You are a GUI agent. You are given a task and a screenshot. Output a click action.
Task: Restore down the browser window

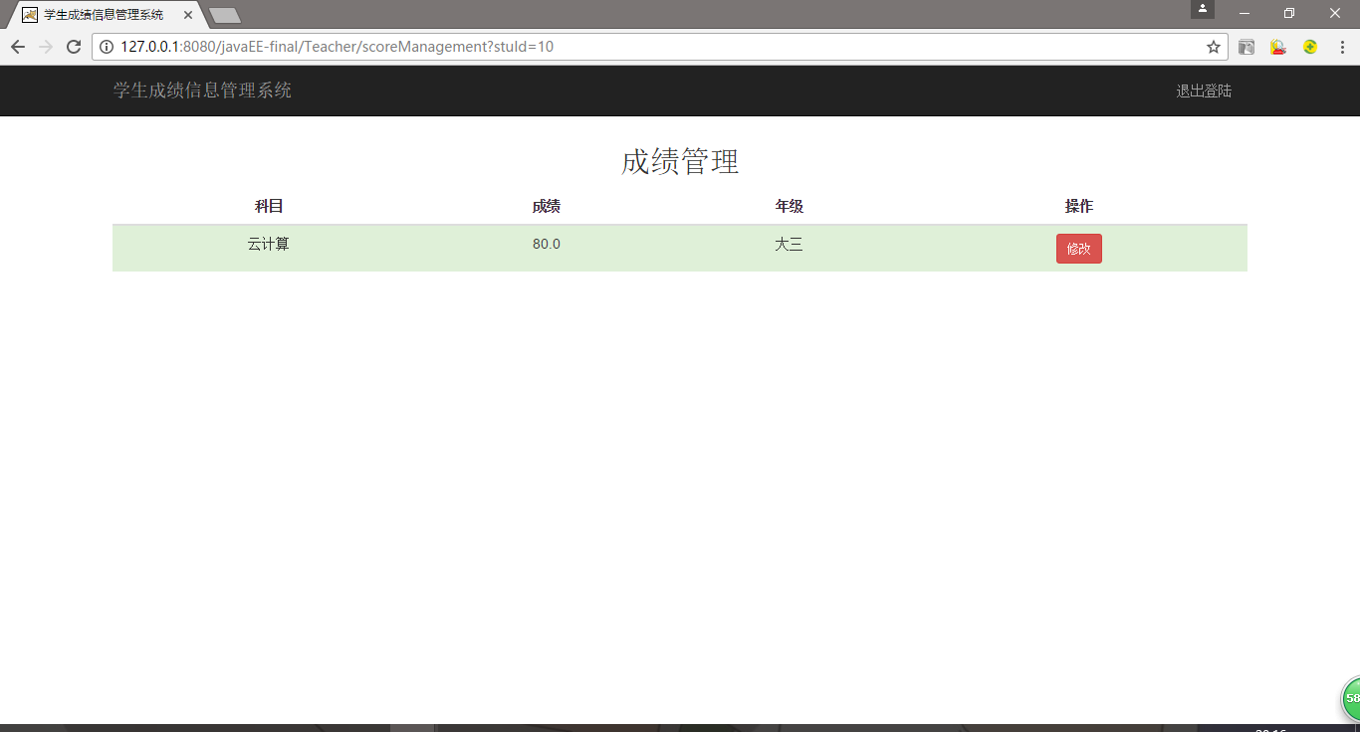click(1289, 13)
